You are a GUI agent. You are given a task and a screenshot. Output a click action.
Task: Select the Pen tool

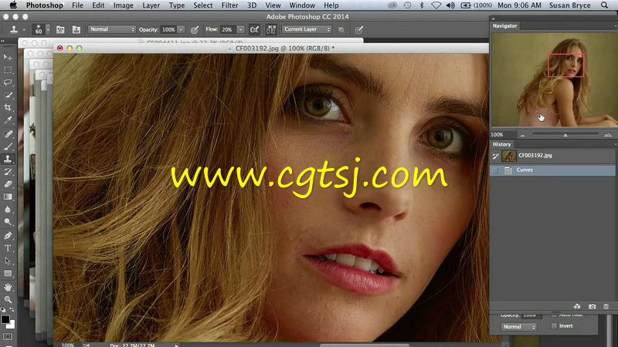(x=8, y=236)
